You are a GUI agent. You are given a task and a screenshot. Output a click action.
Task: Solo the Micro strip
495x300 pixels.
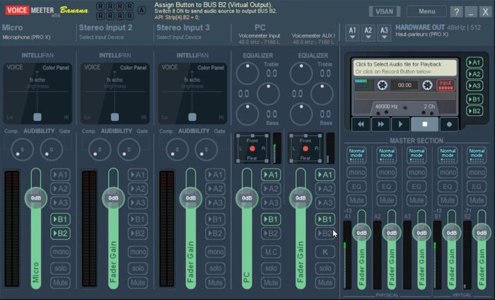60,268
